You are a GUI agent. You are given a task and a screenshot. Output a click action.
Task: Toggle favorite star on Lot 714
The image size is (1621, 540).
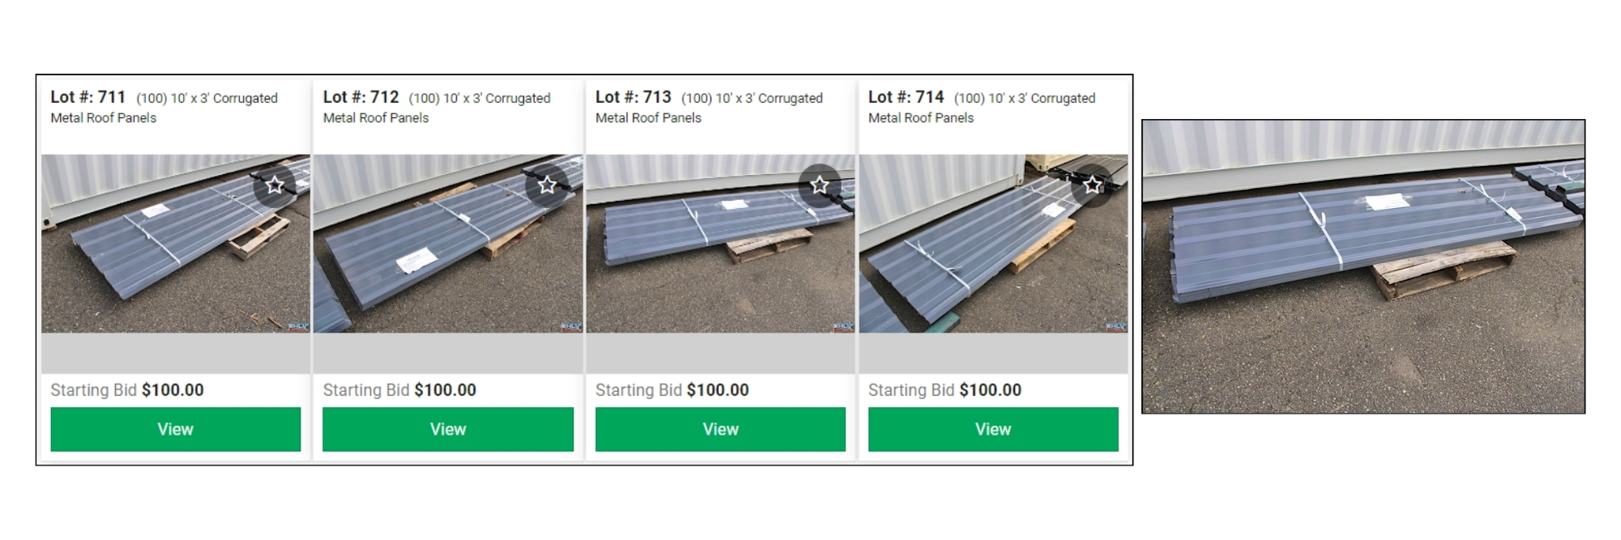(x=1093, y=185)
